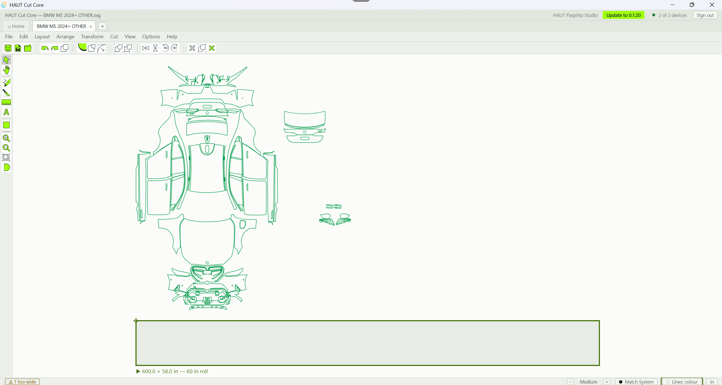Select the hand pan tool
Image resolution: width=722 pixels, height=385 pixels.
tap(6, 70)
